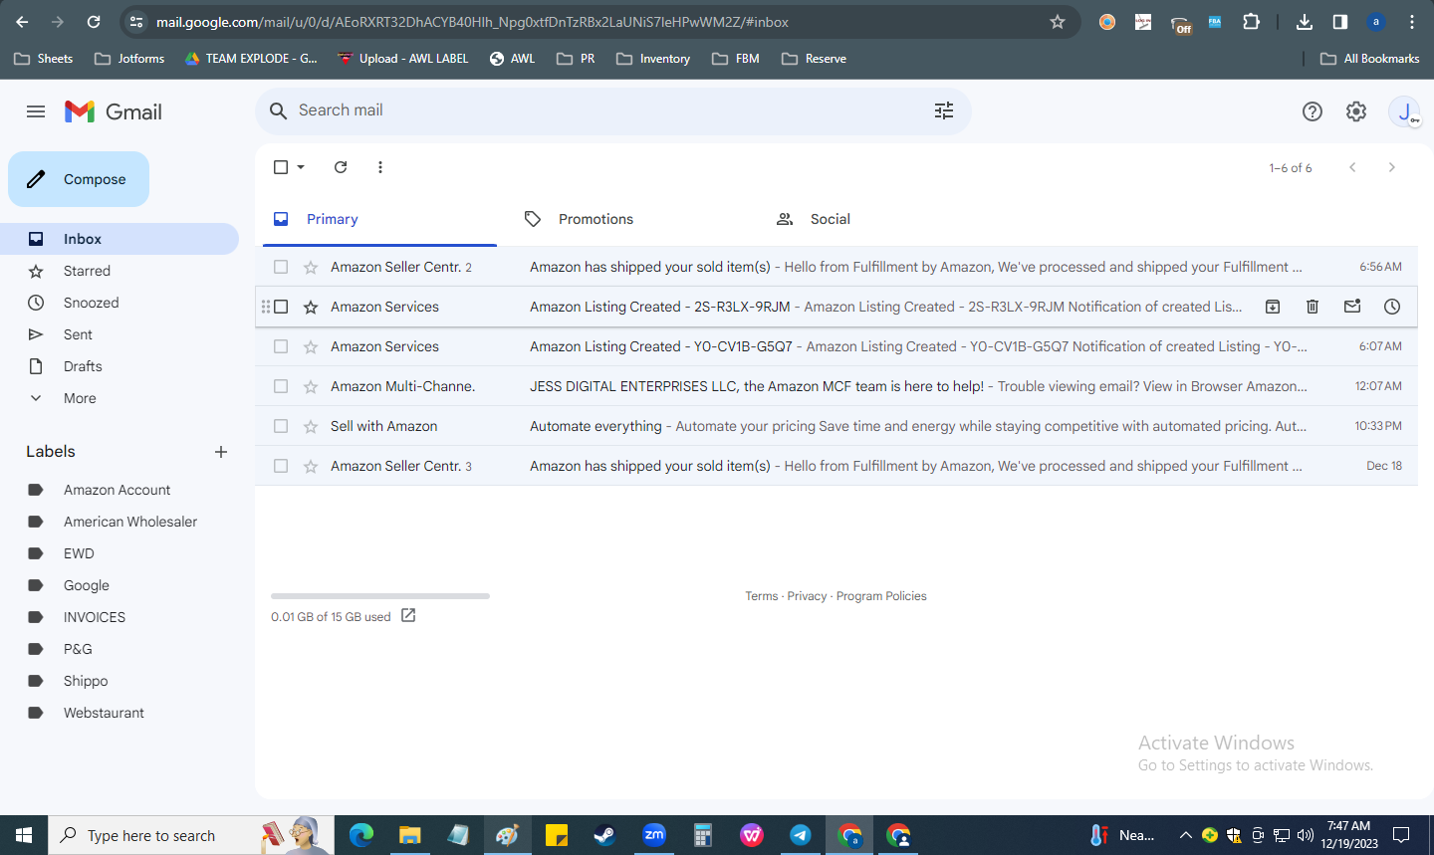Screen dimensions: 1434x855
Task: Open the Reserve bookmark folder
Action: (815, 59)
